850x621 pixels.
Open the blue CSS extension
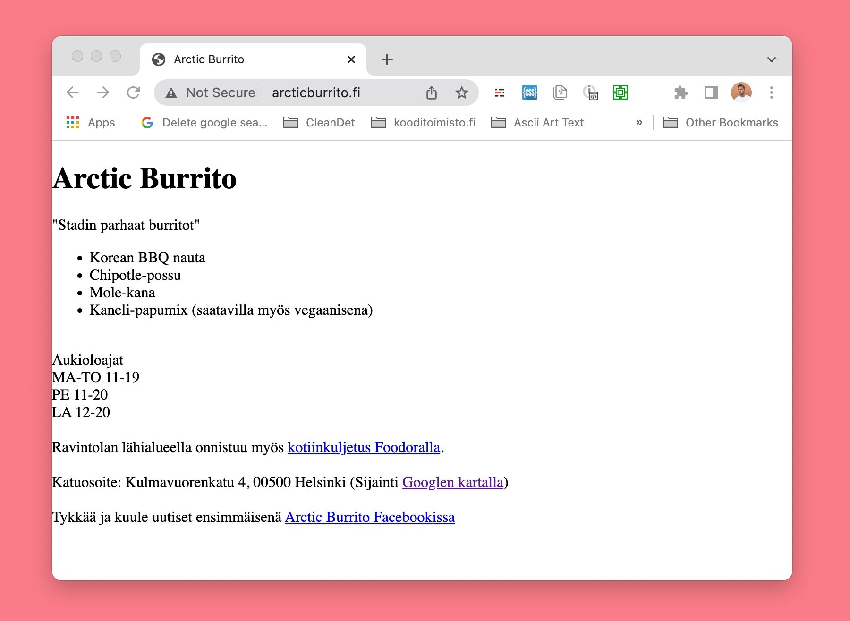tap(530, 92)
